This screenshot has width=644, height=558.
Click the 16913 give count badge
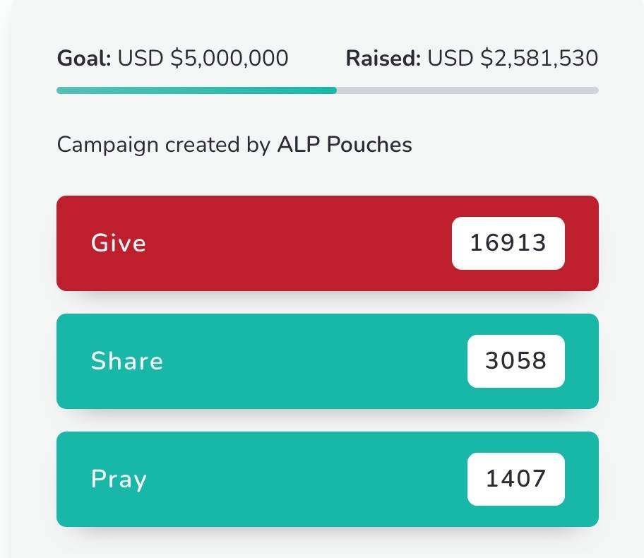[x=508, y=243]
